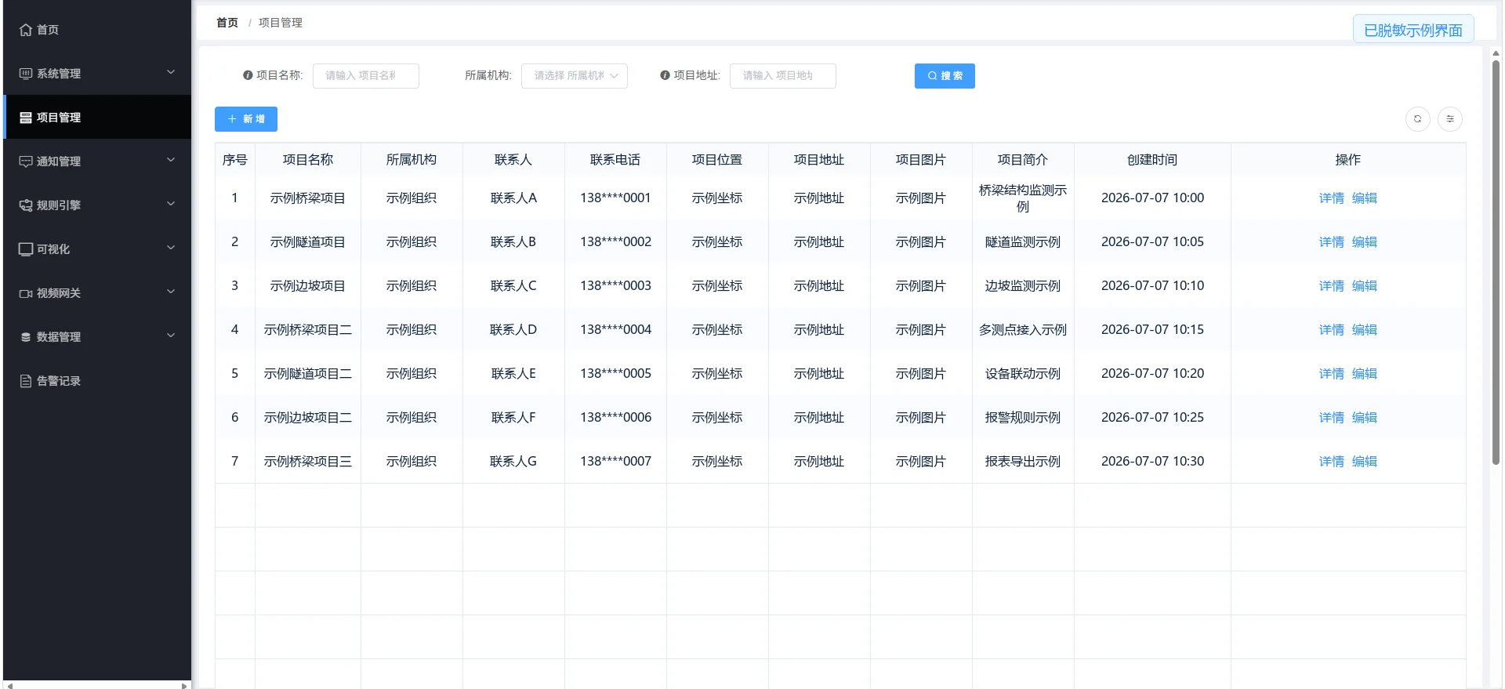Open 系统管理 menu item
This screenshot has height=689, width=1505.
pyautogui.click(x=97, y=74)
